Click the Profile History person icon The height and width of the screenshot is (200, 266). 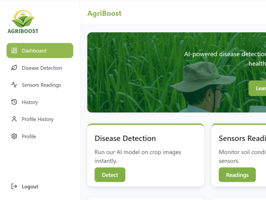(x=14, y=119)
